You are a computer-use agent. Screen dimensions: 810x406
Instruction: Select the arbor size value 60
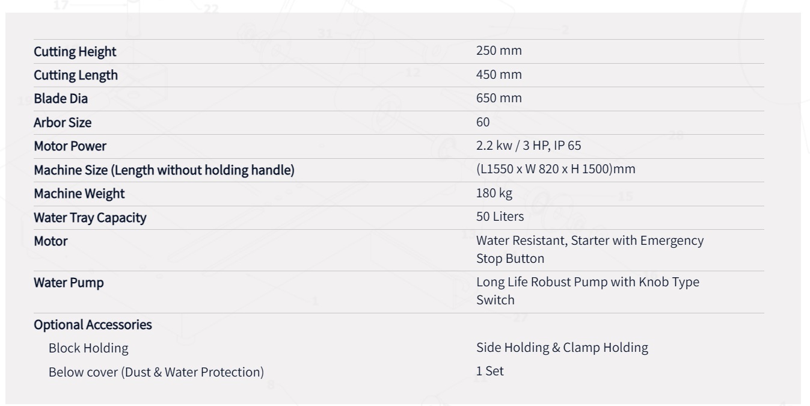483,122
